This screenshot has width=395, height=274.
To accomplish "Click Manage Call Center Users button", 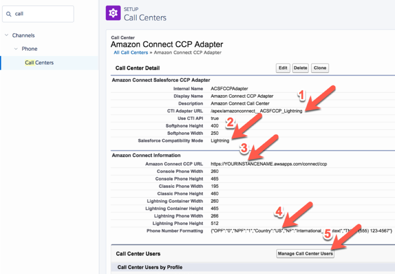I will [x=305, y=254].
